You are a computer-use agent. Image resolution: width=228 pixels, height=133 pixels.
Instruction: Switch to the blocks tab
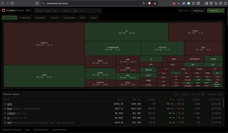(x=54, y=18)
